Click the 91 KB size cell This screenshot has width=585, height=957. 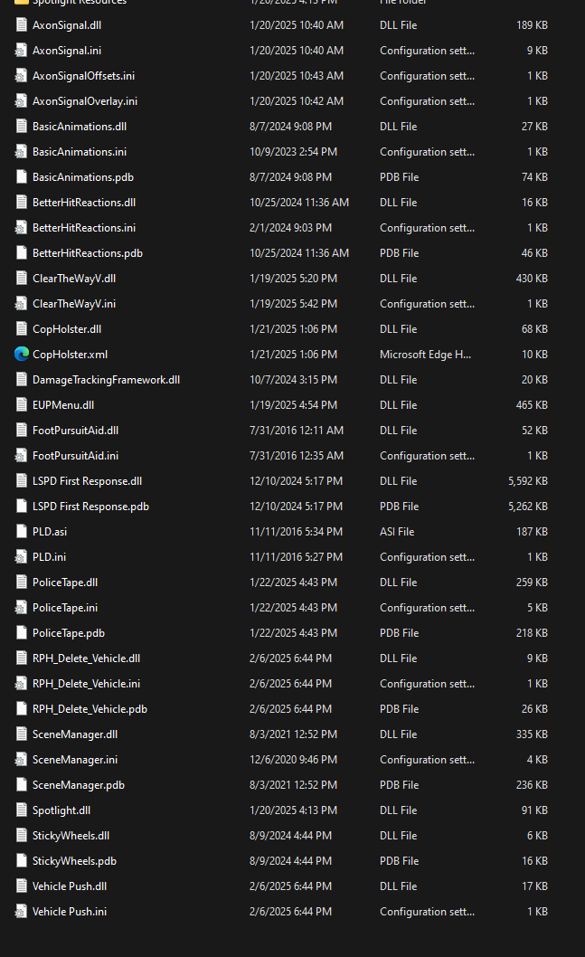tap(534, 810)
